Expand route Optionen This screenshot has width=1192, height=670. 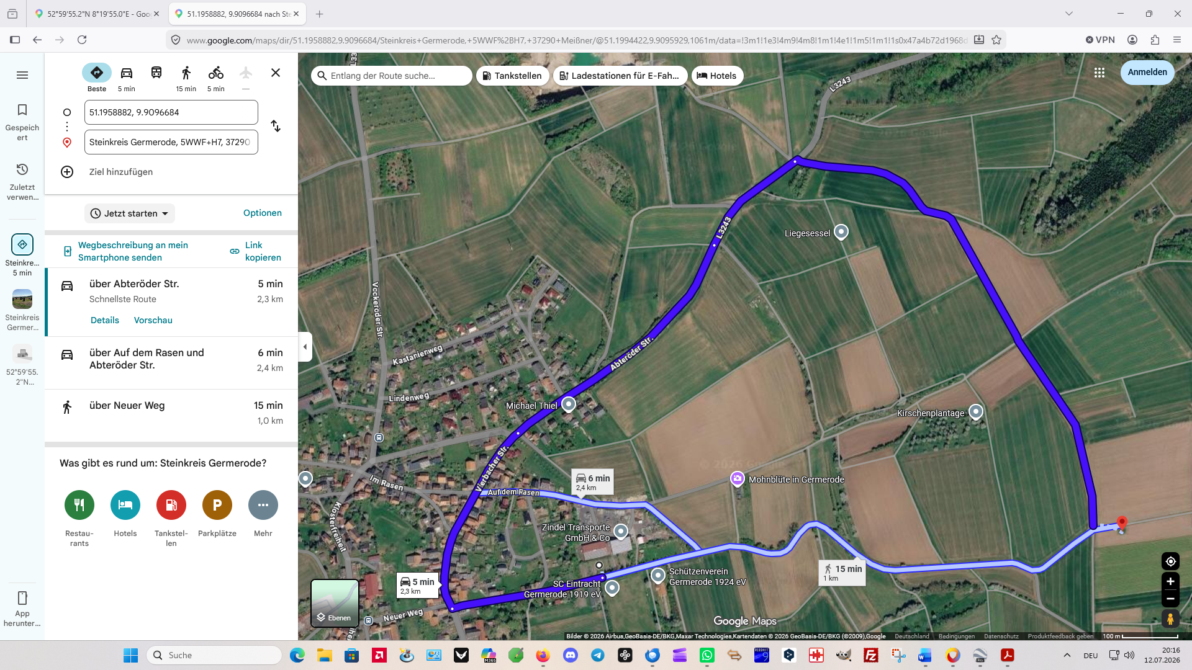point(263,213)
